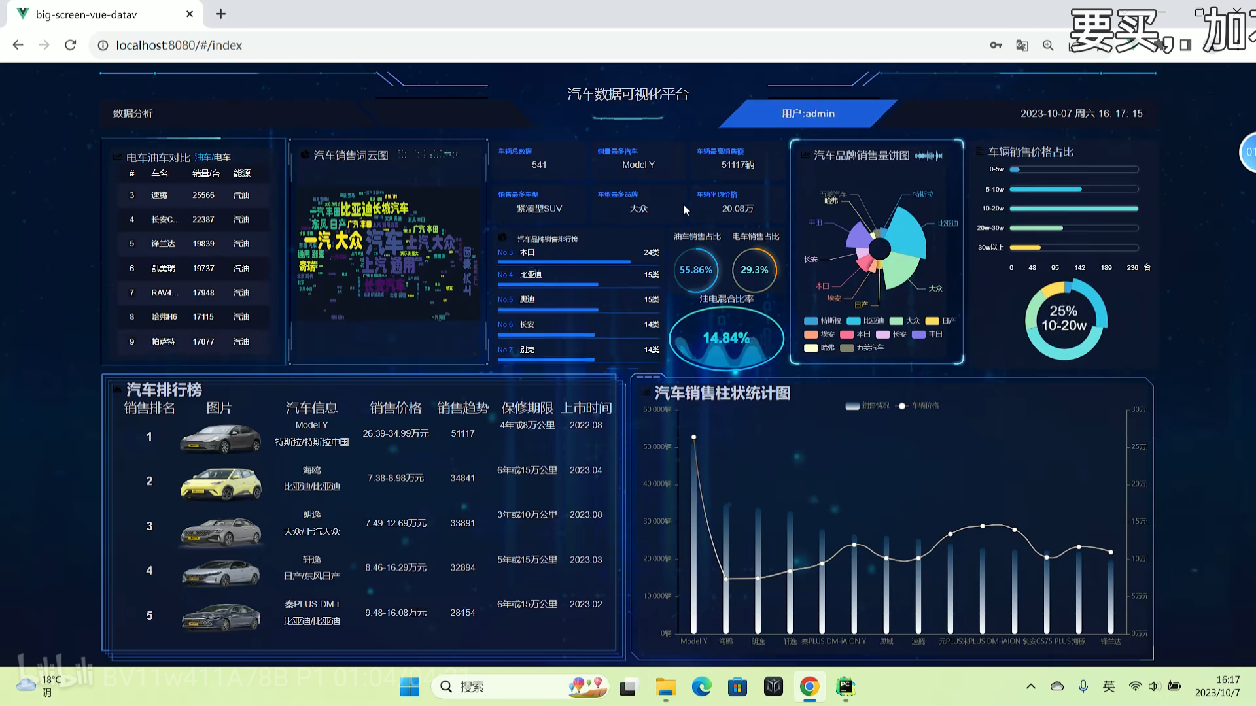This screenshot has height=706, width=1256.
Task: Open the taskbar clock and date flyout
Action: click(x=1217, y=686)
